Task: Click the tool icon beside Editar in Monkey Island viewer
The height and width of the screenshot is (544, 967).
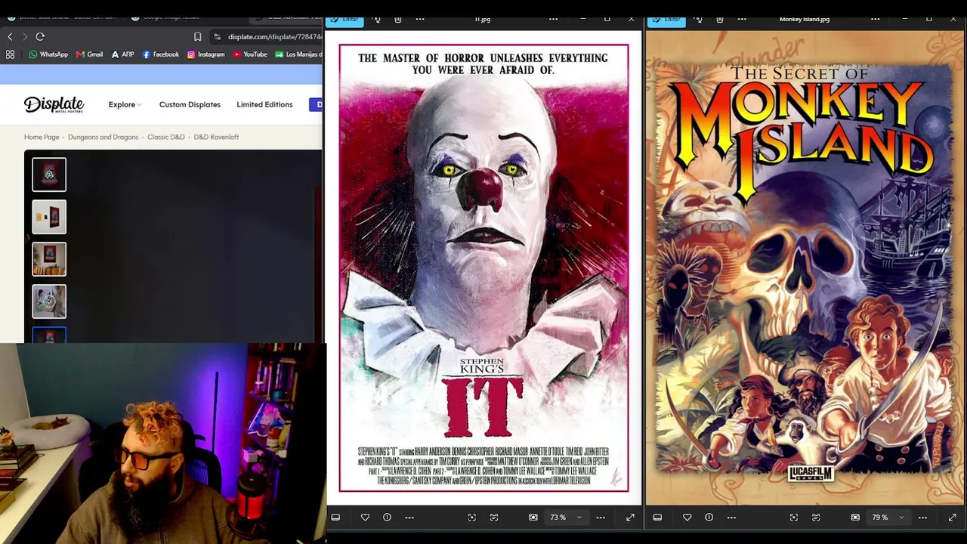Action: point(698,19)
